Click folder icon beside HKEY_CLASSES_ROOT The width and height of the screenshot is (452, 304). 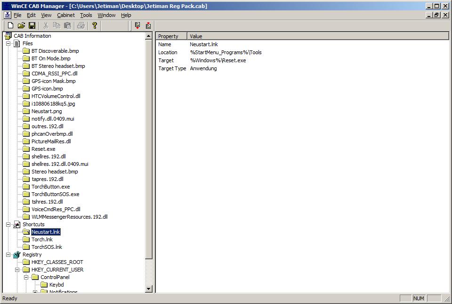point(26,262)
